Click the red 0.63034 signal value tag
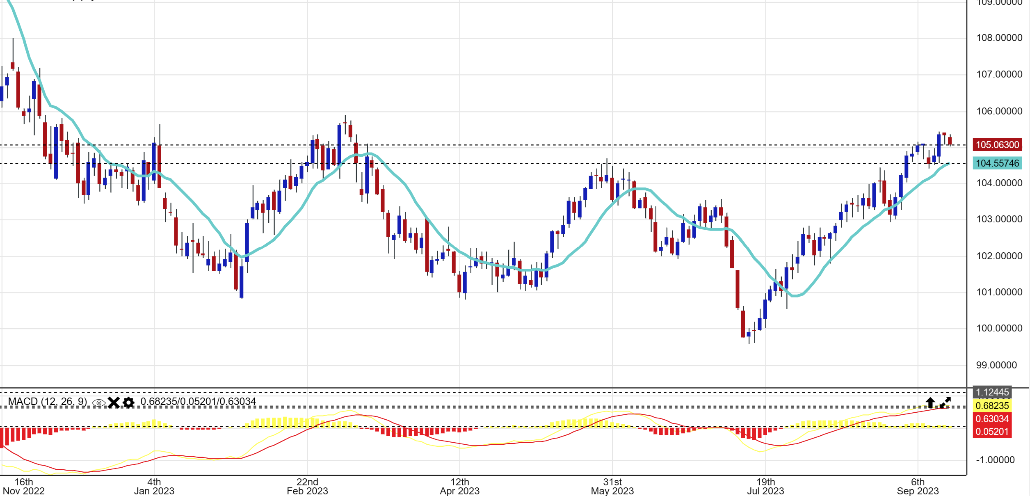 point(991,419)
